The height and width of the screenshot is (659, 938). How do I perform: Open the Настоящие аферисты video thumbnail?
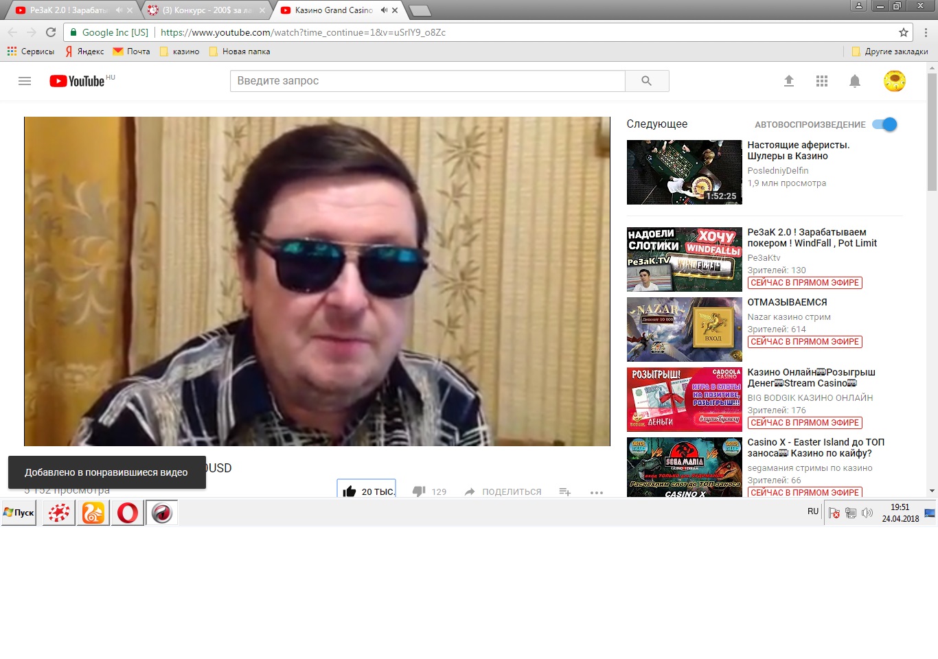coord(685,172)
